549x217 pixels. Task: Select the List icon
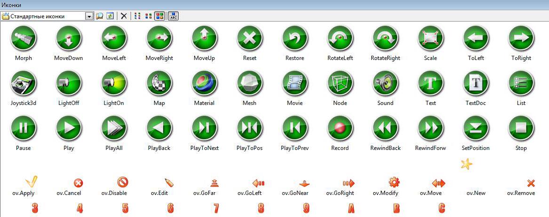(521, 83)
